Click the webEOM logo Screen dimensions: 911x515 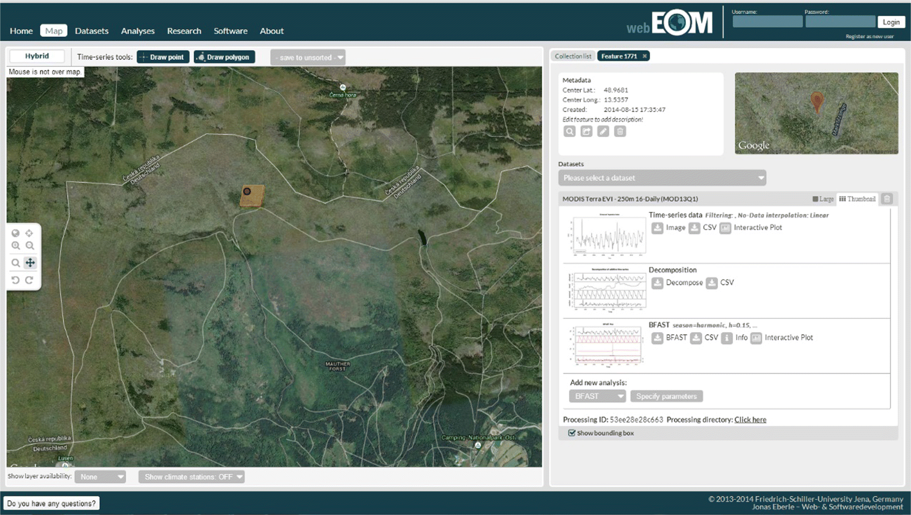click(x=670, y=22)
